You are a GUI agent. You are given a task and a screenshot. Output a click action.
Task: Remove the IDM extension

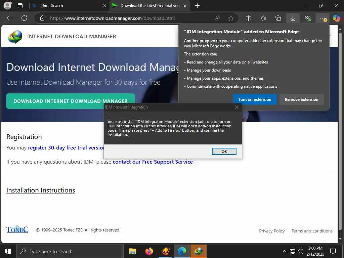(301, 99)
